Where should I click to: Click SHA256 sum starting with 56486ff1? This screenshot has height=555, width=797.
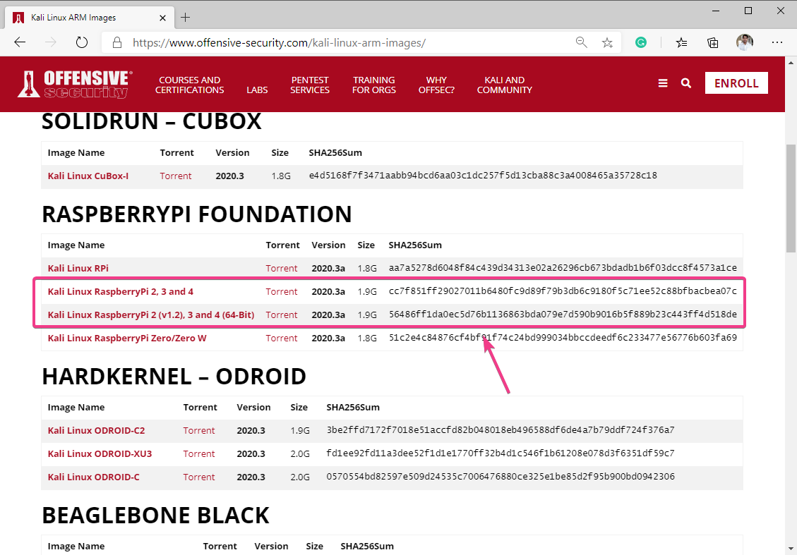tap(563, 315)
